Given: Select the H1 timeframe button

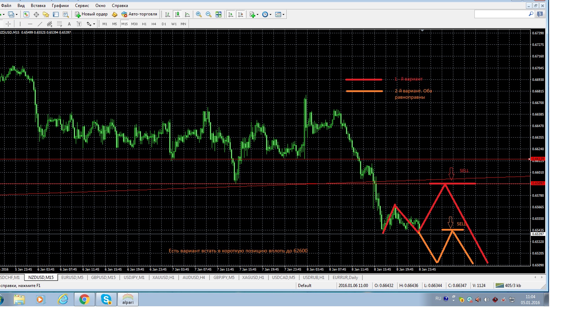Looking at the screenshot, I should 144,24.
